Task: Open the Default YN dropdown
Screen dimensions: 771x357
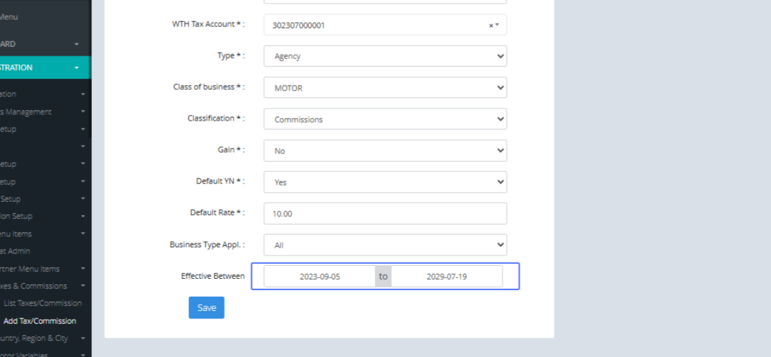Action: 385,182
